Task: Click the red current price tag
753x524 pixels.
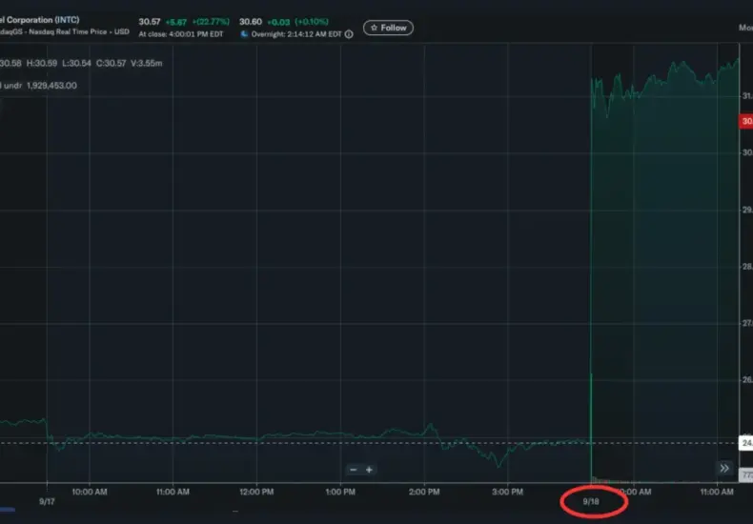Action: pos(745,121)
